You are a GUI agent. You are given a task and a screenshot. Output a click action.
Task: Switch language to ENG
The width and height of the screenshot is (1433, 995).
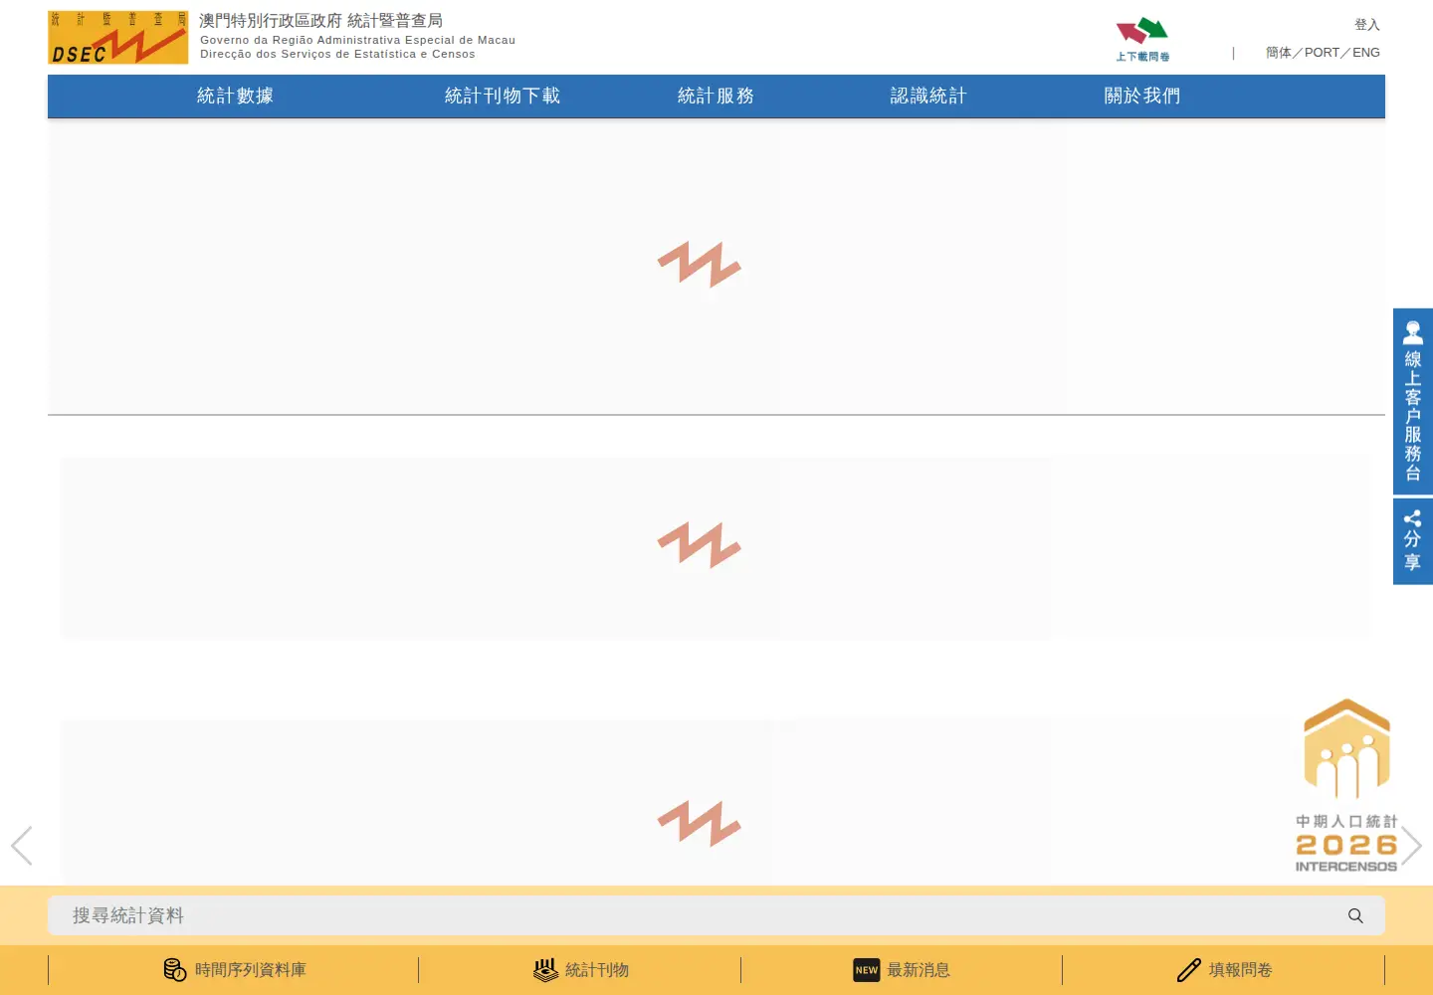coord(1366,53)
